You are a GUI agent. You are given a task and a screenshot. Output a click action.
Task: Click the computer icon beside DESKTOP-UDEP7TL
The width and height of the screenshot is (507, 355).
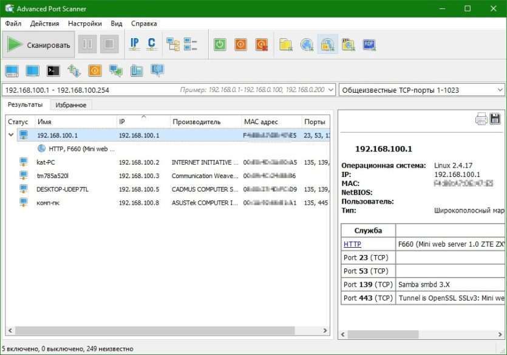(24, 189)
